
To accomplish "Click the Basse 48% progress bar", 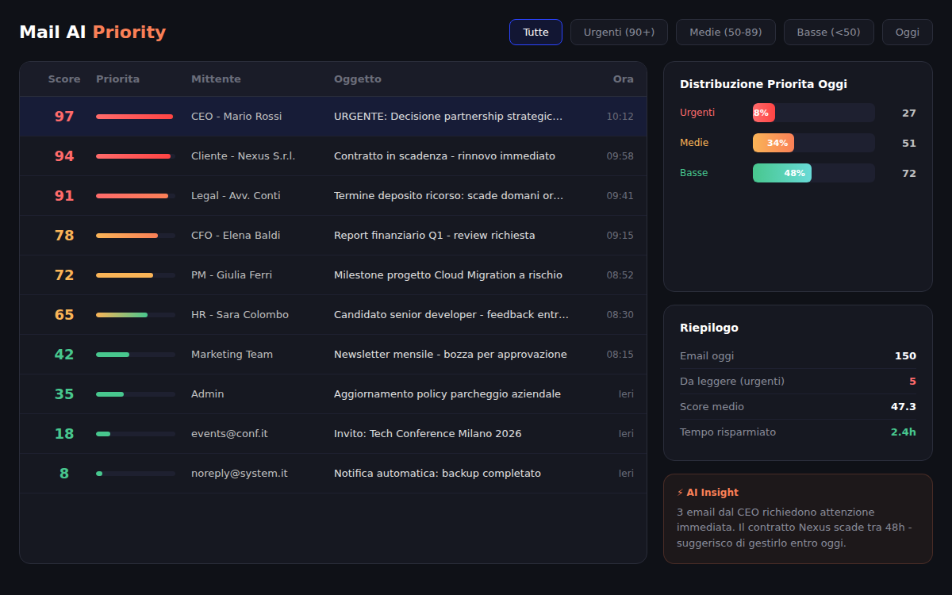I will coord(781,172).
